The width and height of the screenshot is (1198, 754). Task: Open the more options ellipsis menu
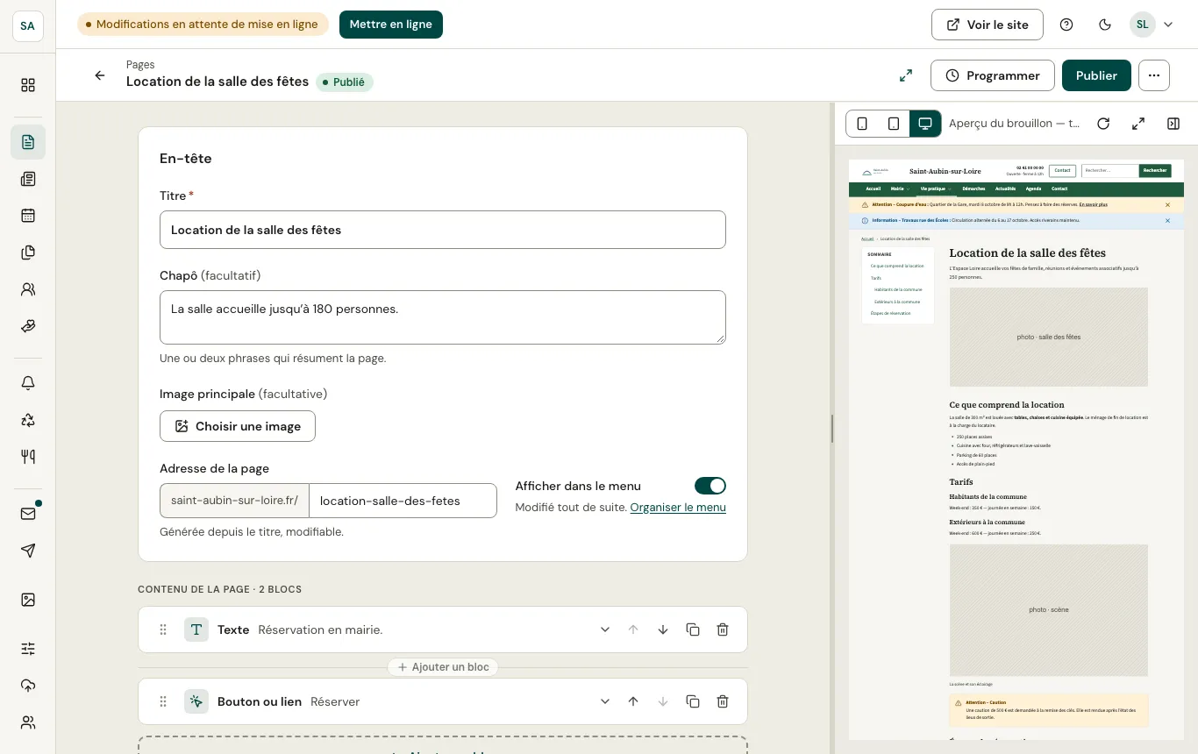1154,75
